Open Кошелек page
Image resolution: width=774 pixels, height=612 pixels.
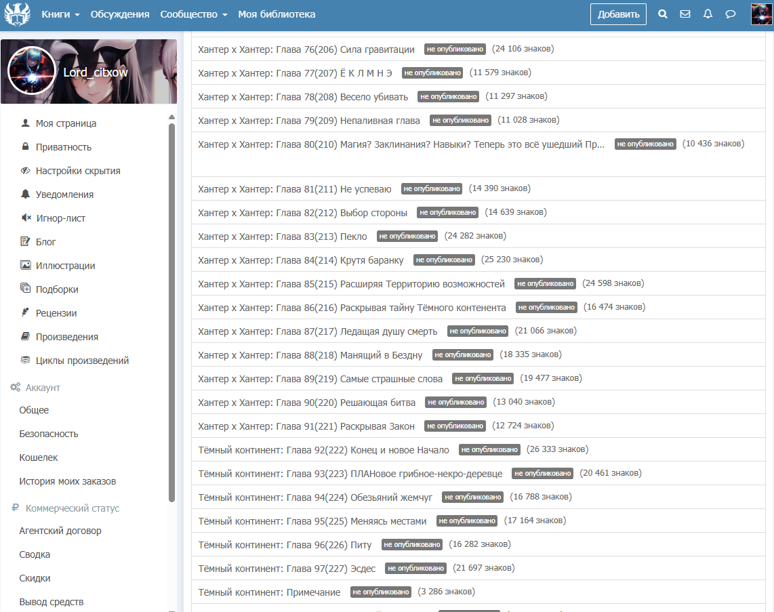39,457
